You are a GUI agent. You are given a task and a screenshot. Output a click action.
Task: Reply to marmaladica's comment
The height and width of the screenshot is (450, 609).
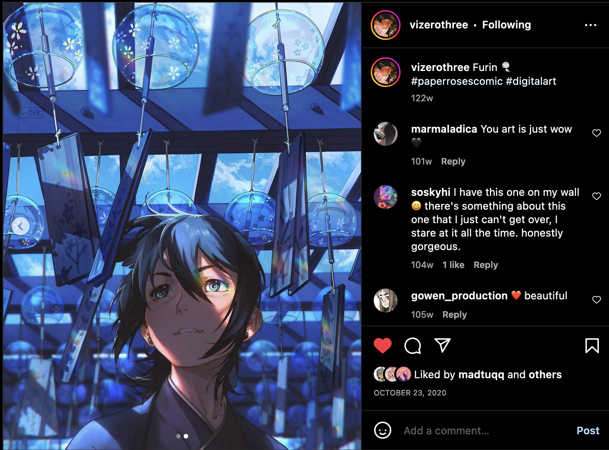point(453,161)
